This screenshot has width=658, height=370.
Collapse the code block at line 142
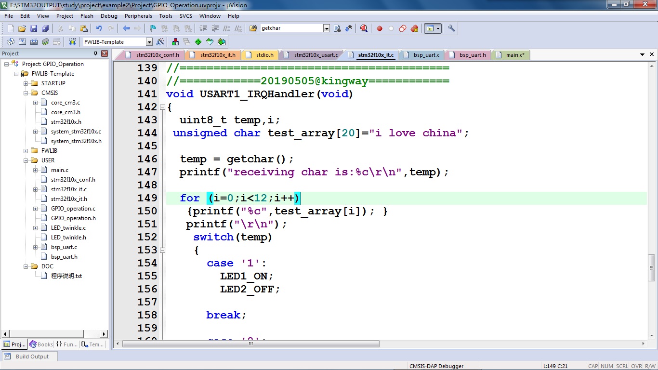162,107
